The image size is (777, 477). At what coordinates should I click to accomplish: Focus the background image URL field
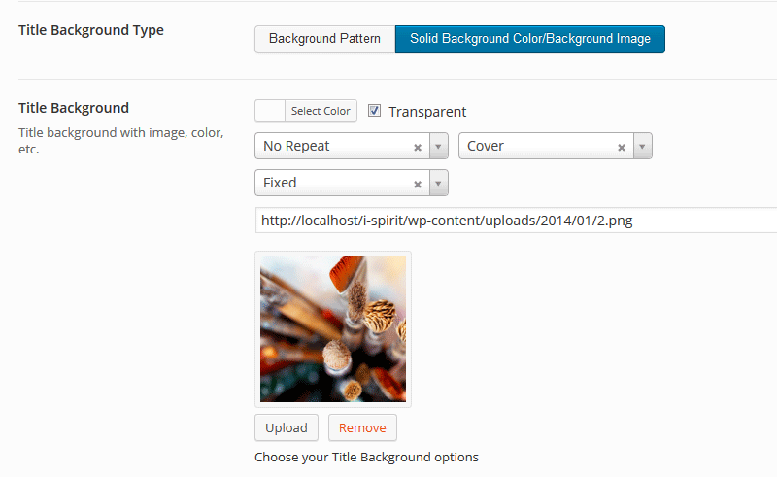pyautogui.click(x=515, y=221)
